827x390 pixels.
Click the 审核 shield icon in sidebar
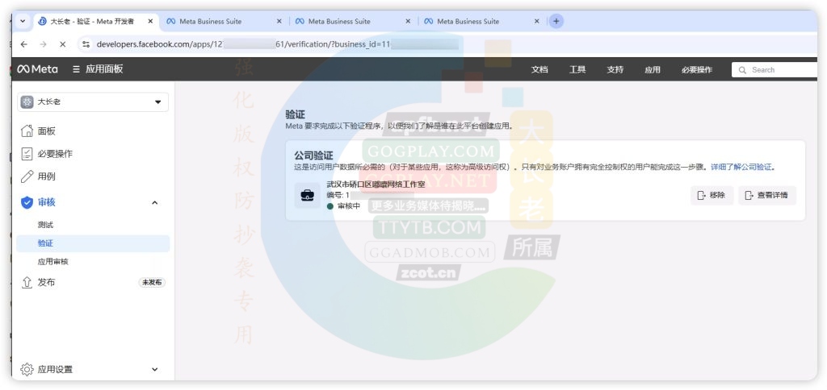point(27,202)
